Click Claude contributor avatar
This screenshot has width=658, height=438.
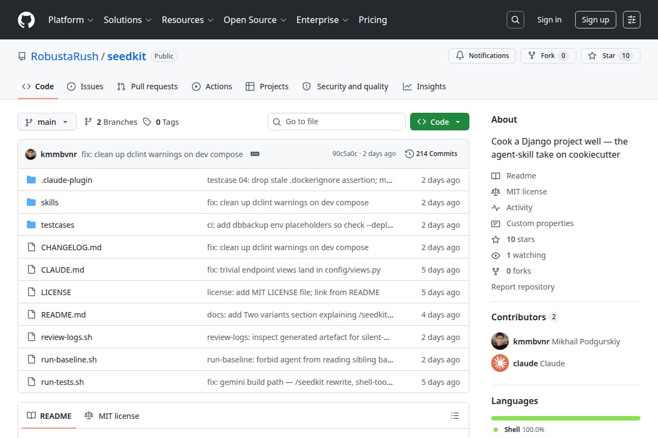click(x=500, y=363)
